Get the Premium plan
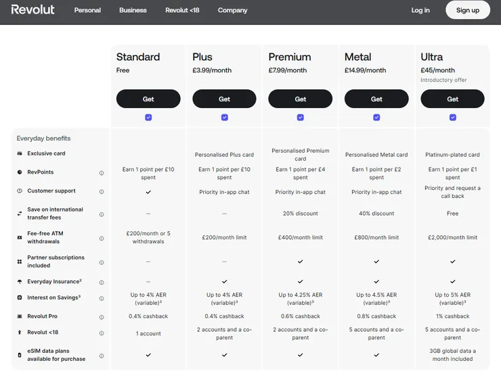 coord(301,99)
